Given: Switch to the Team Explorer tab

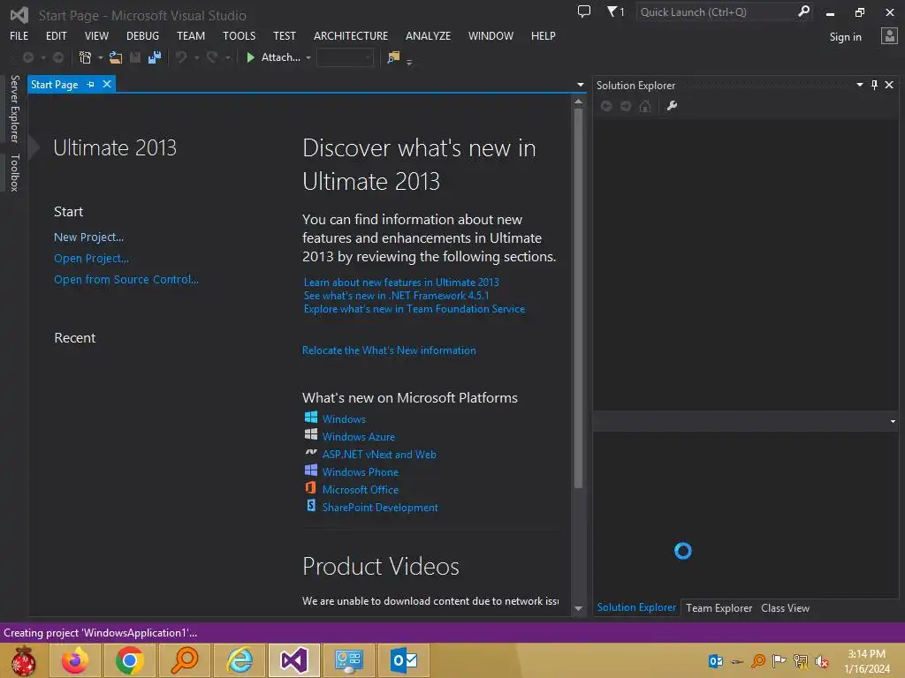Looking at the screenshot, I should (x=719, y=607).
